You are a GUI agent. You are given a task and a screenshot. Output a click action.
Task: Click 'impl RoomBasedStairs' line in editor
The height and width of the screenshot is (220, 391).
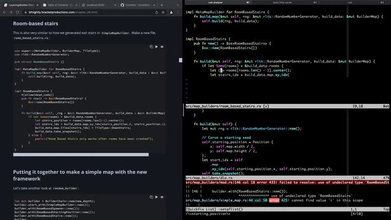(208, 39)
